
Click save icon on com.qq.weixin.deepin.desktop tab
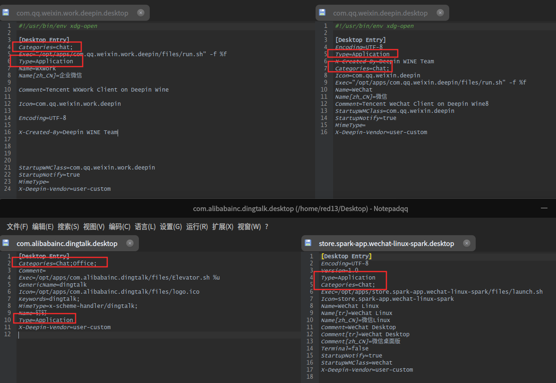(x=322, y=12)
